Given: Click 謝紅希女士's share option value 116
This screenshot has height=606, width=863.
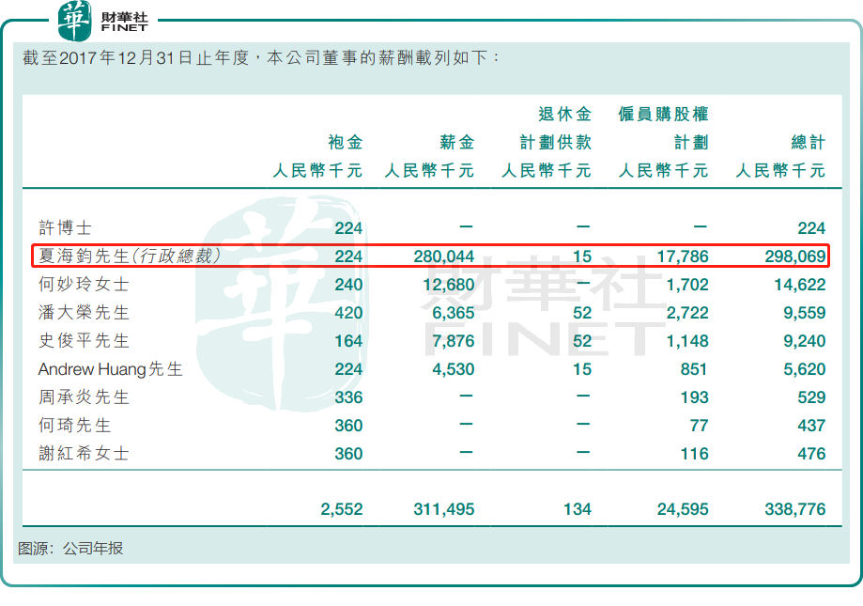Looking at the screenshot, I should pyautogui.click(x=694, y=454).
